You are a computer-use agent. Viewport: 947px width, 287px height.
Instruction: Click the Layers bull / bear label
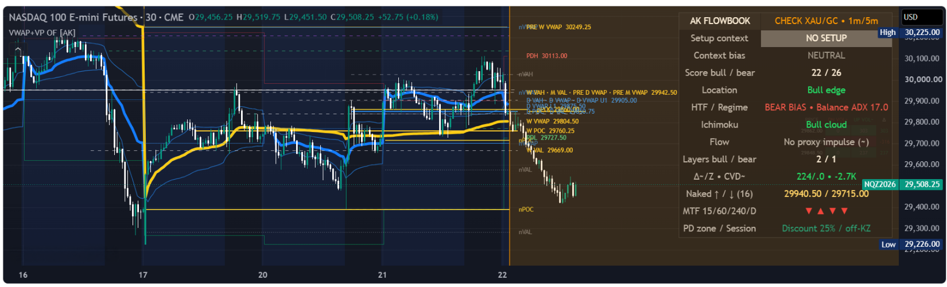point(719,159)
